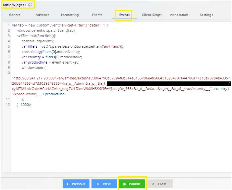Click the '}, 1000);' closing line
Screen dimensions: 232x190
(24, 105)
